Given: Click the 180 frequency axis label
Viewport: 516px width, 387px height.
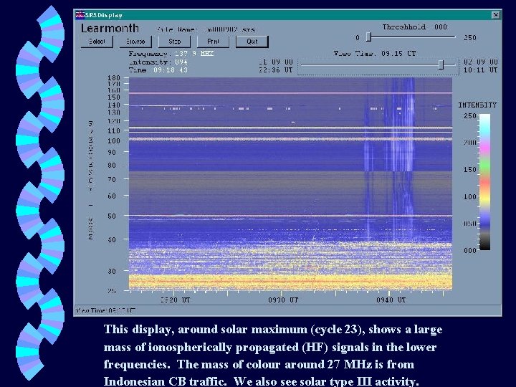Looking at the screenshot, I should coord(113,78).
